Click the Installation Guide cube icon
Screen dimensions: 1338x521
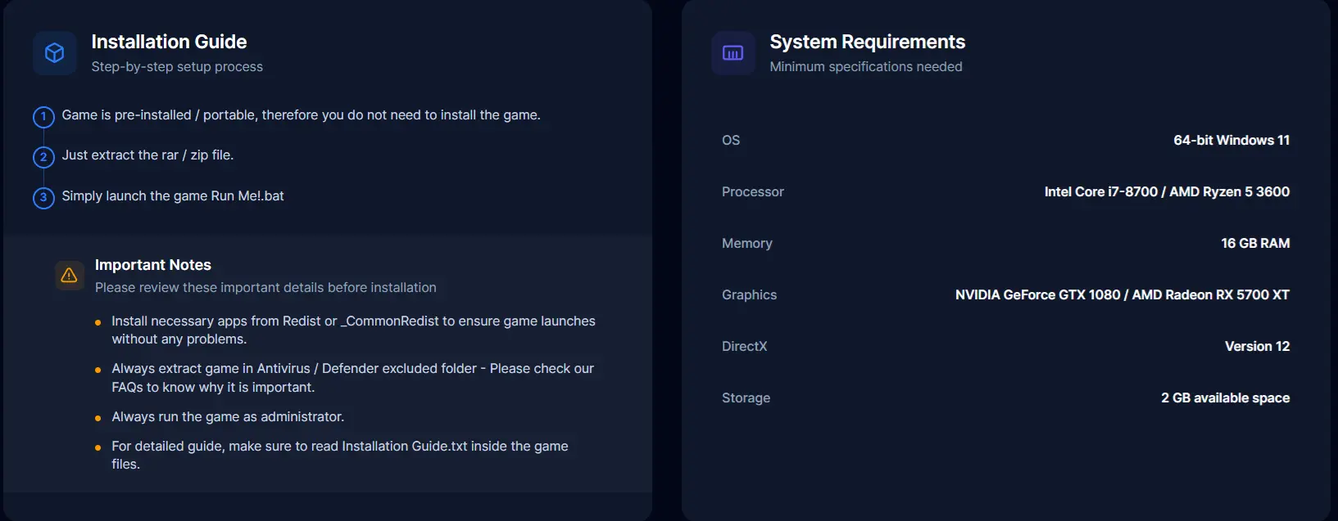pyautogui.click(x=55, y=53)
